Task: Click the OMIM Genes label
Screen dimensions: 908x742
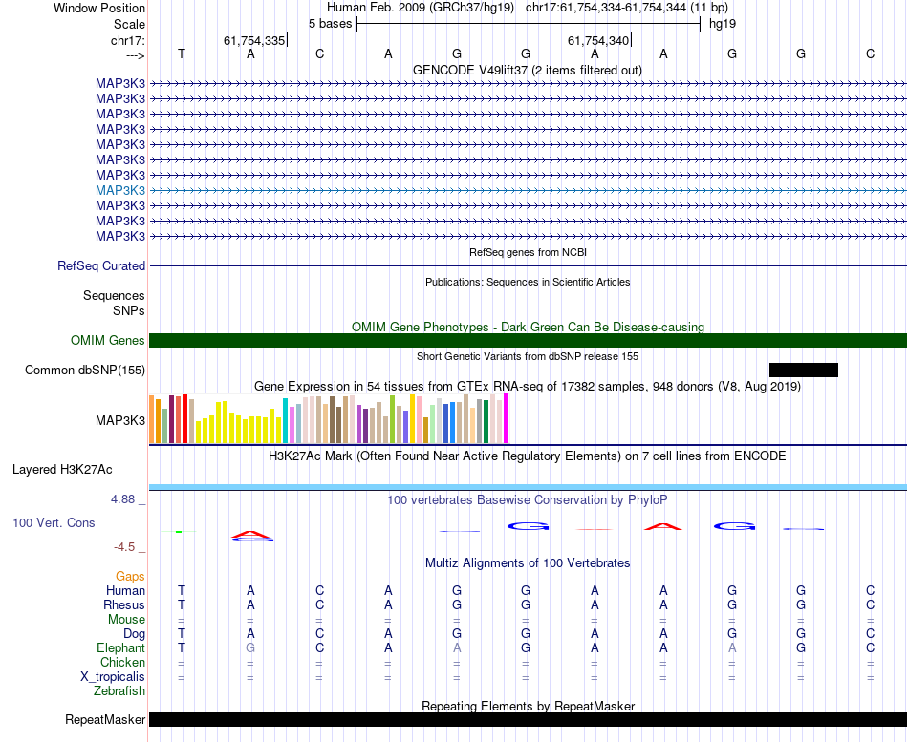Action: (108, 340)
